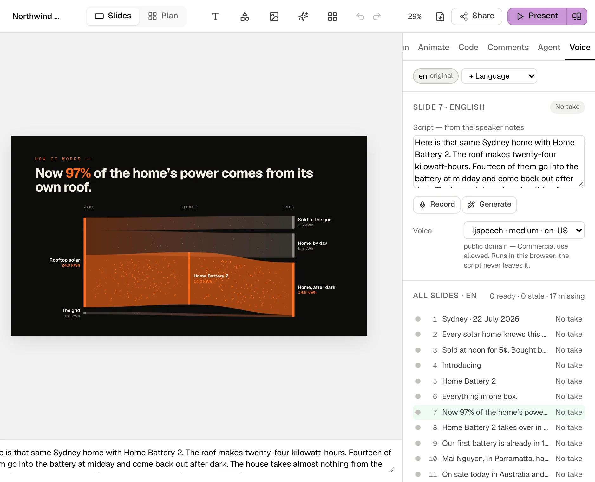
Task: Select slide 2 Every solar home knows this
Action: [499, 334]
